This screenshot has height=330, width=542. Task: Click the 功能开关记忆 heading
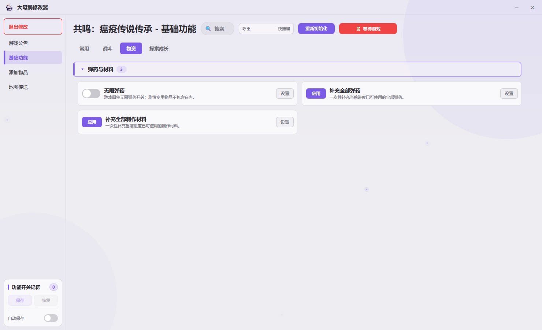tap(26, 287)
